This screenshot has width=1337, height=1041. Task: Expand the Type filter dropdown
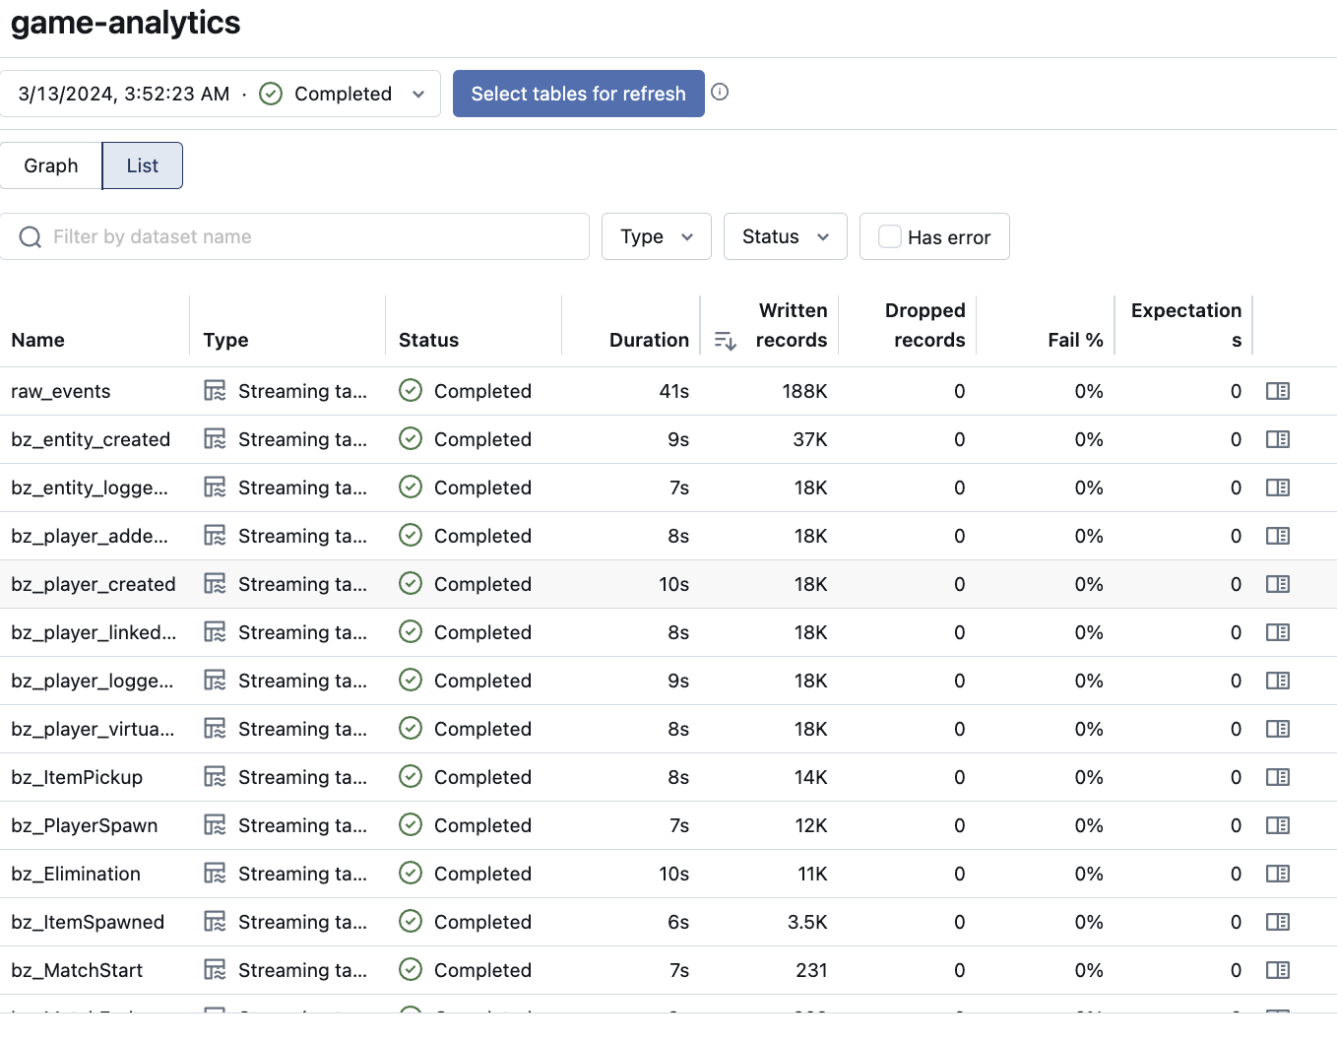[x=656, y=236]
